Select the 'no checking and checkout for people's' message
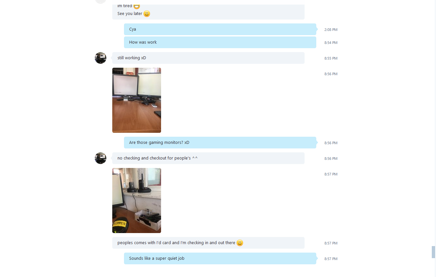 click(208, 158)
